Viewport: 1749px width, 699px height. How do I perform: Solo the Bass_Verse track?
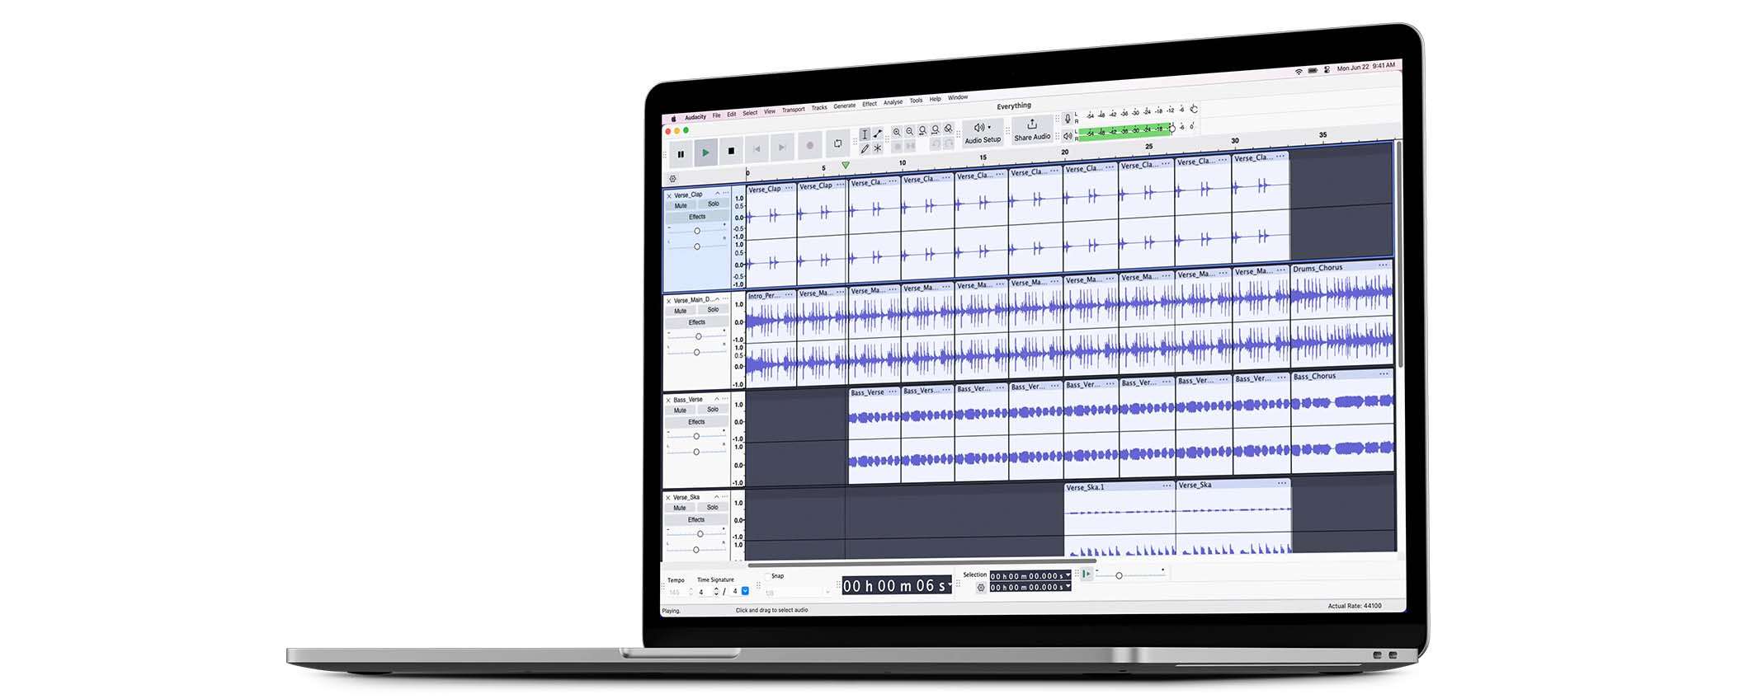(713, 409)
